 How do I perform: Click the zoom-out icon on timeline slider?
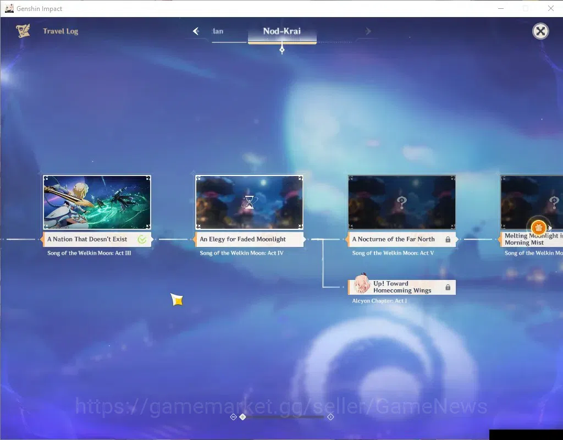tap(233, 417)
